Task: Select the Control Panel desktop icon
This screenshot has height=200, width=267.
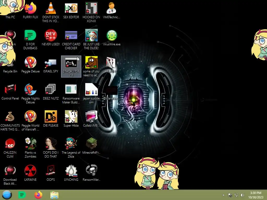Action: click(10, 92)
